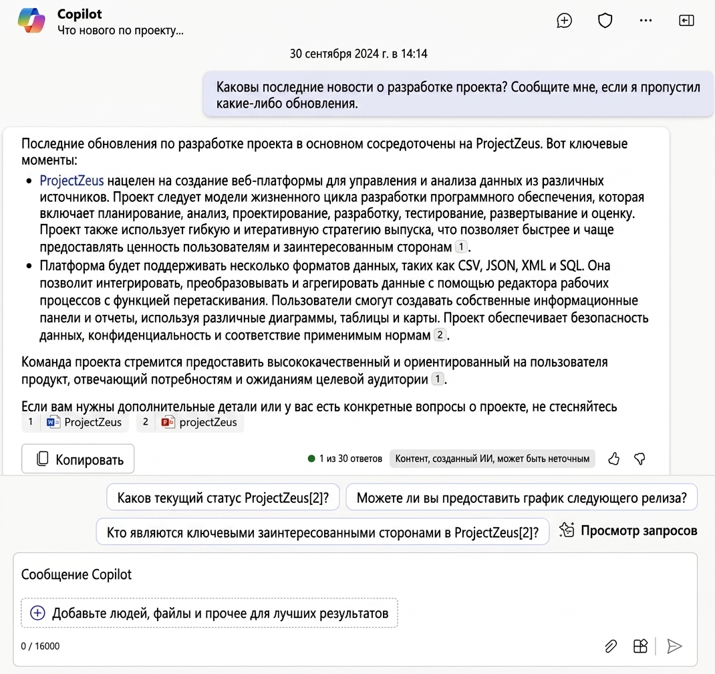The width and height of the screenshot is (715, 674).
Task: Click the Copilot header name
Action: (80, 14)
